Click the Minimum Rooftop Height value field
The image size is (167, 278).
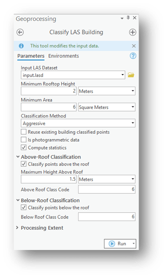coord(49,91)
